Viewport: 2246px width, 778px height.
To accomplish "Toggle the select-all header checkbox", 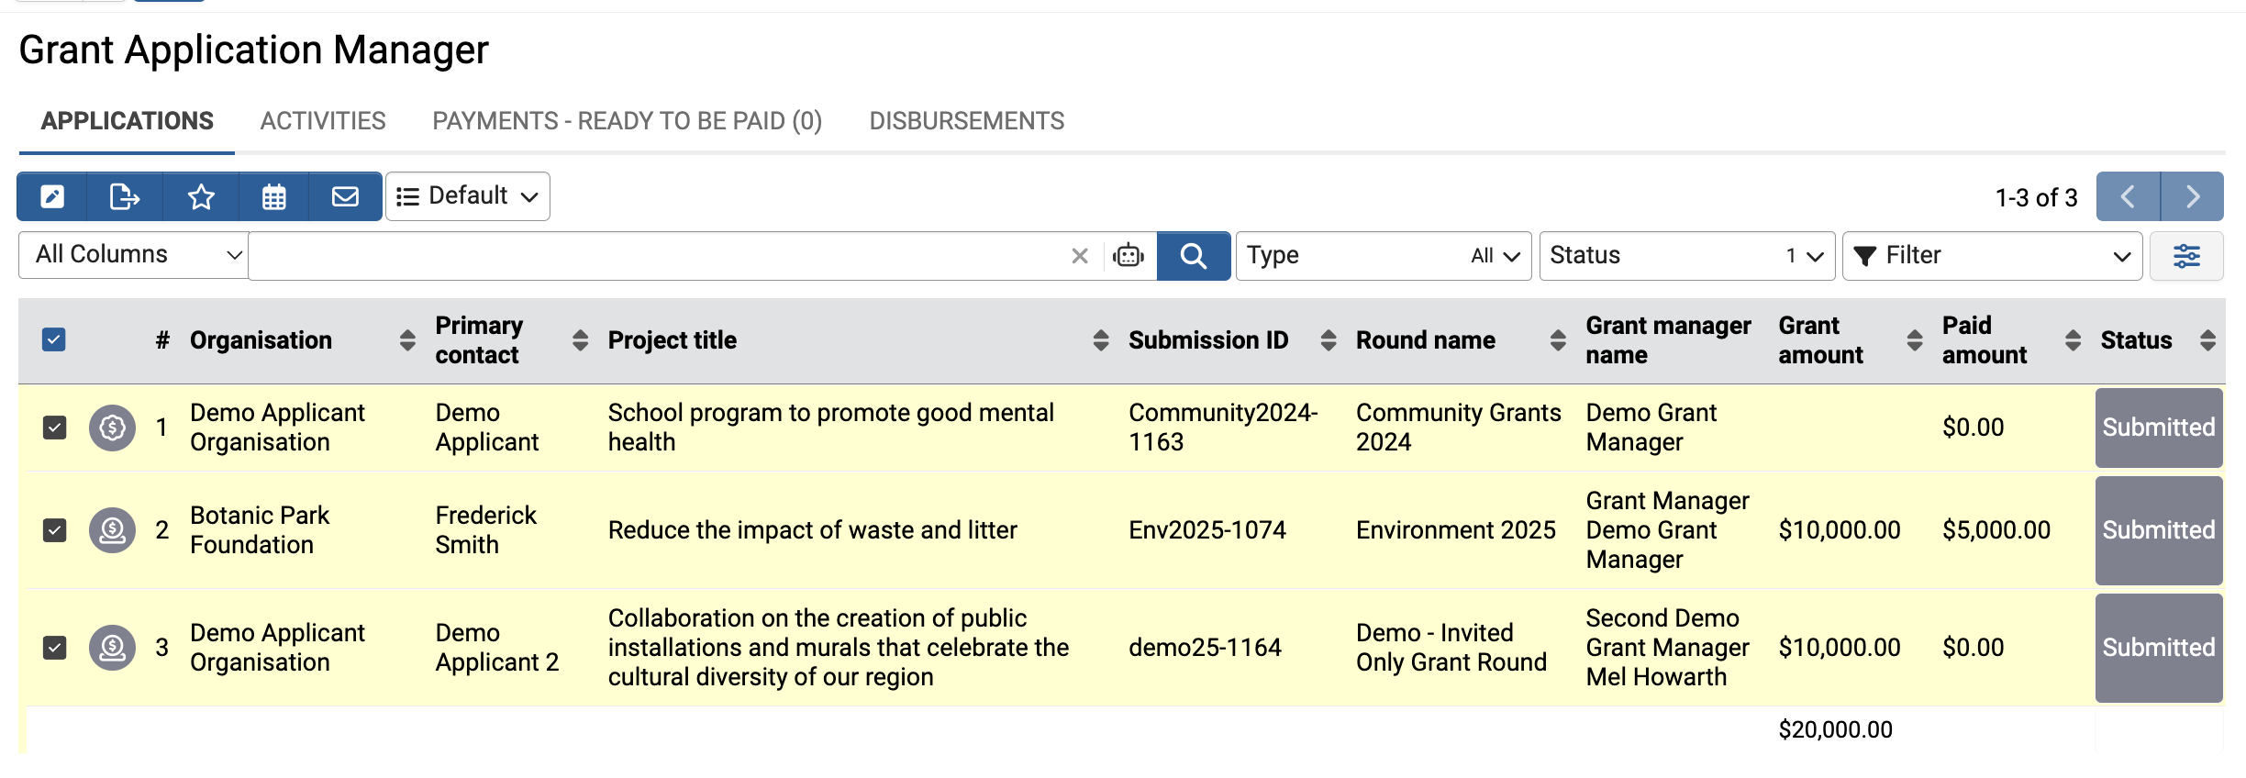I will [x=54, y=340].
